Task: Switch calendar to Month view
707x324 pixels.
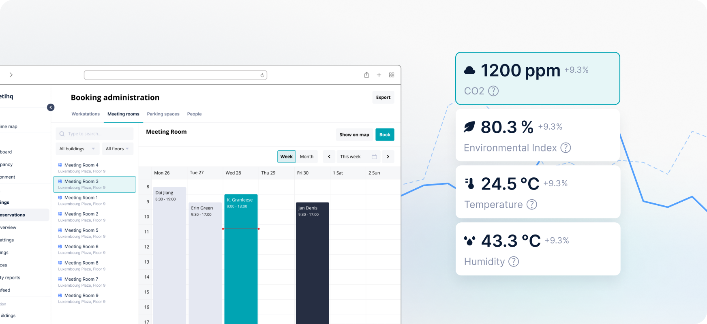Action: (x=306, y=157)
